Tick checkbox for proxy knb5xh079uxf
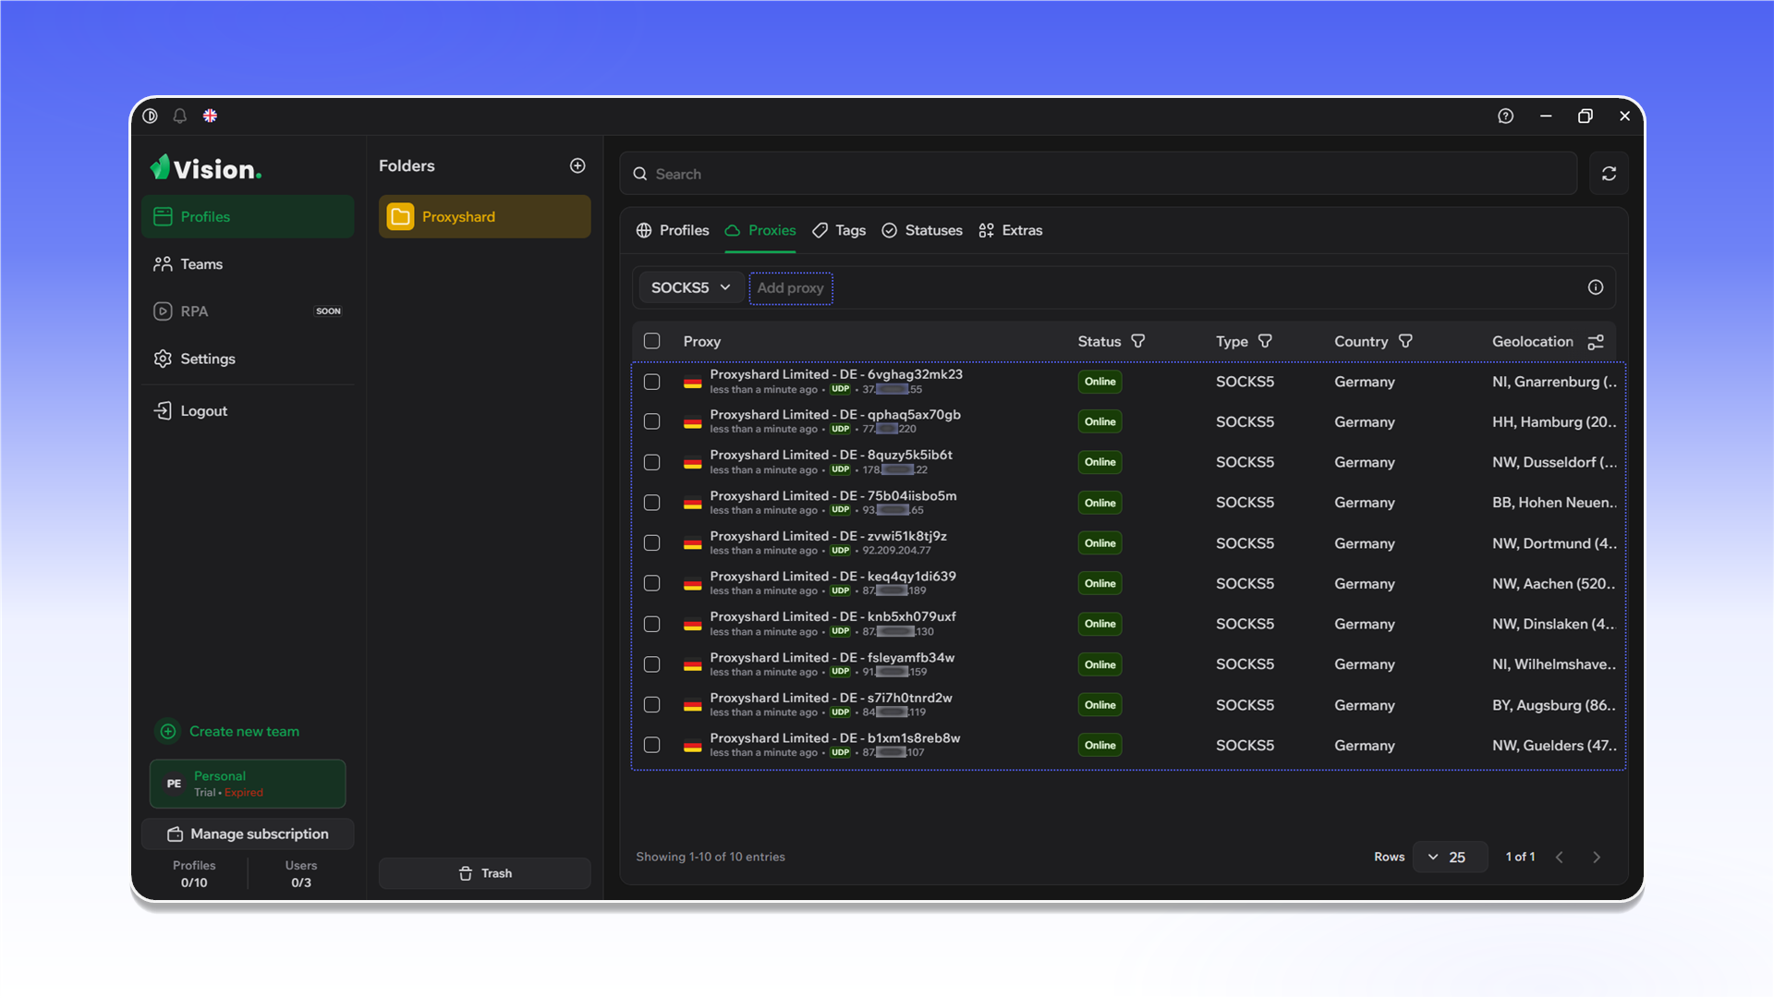The height and width of the screenshot is (998, 1774). 651,624
